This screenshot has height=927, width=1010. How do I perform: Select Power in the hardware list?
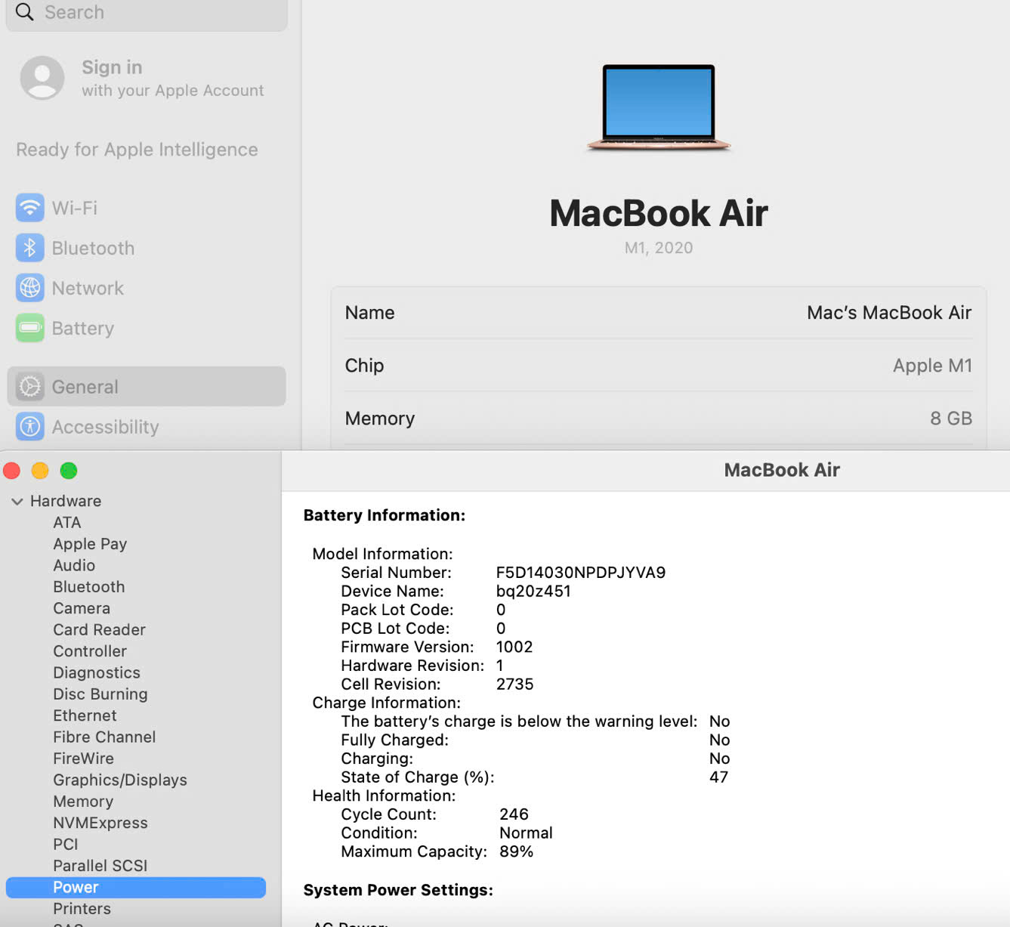(76, 887)
